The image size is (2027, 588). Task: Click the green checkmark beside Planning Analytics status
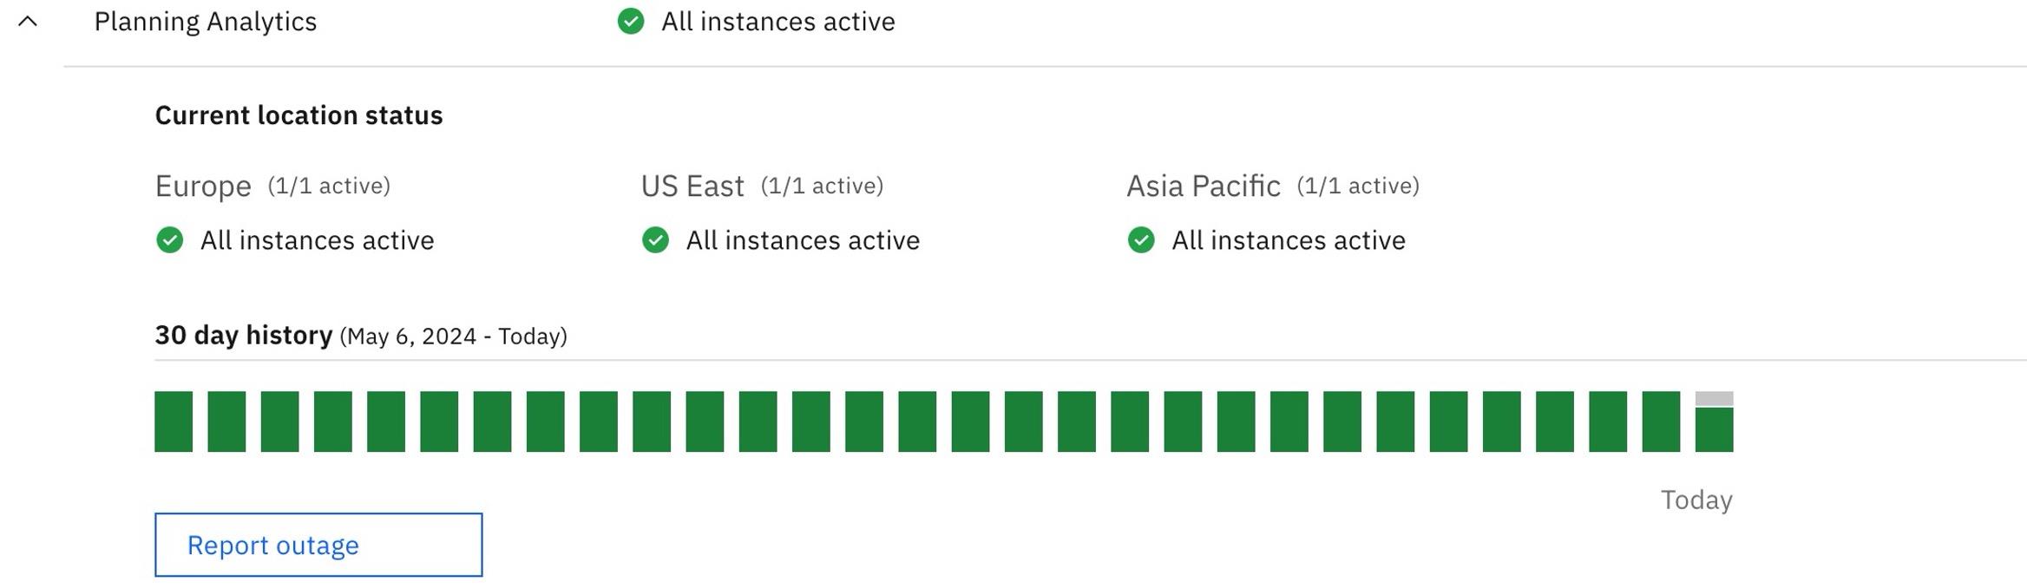click(631, 22)
